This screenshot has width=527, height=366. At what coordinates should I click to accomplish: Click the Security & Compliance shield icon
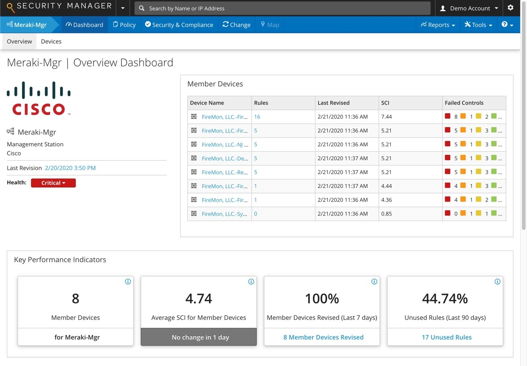[x=148, y=25]
